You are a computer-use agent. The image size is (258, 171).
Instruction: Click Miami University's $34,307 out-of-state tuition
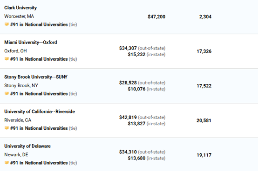tap(128, 48)
